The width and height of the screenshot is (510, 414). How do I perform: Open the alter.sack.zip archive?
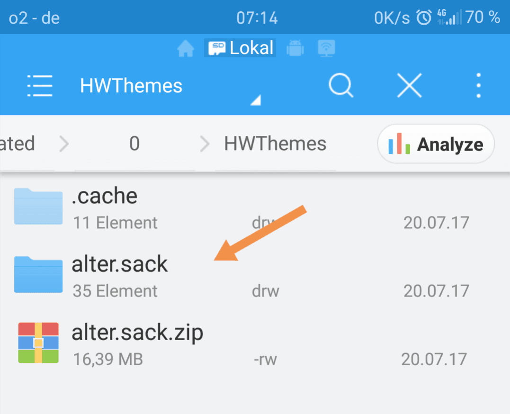255,344
